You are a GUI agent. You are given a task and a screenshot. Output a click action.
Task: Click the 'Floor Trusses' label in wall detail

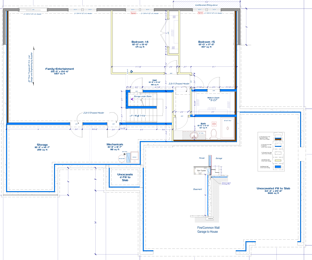(201, 171)
